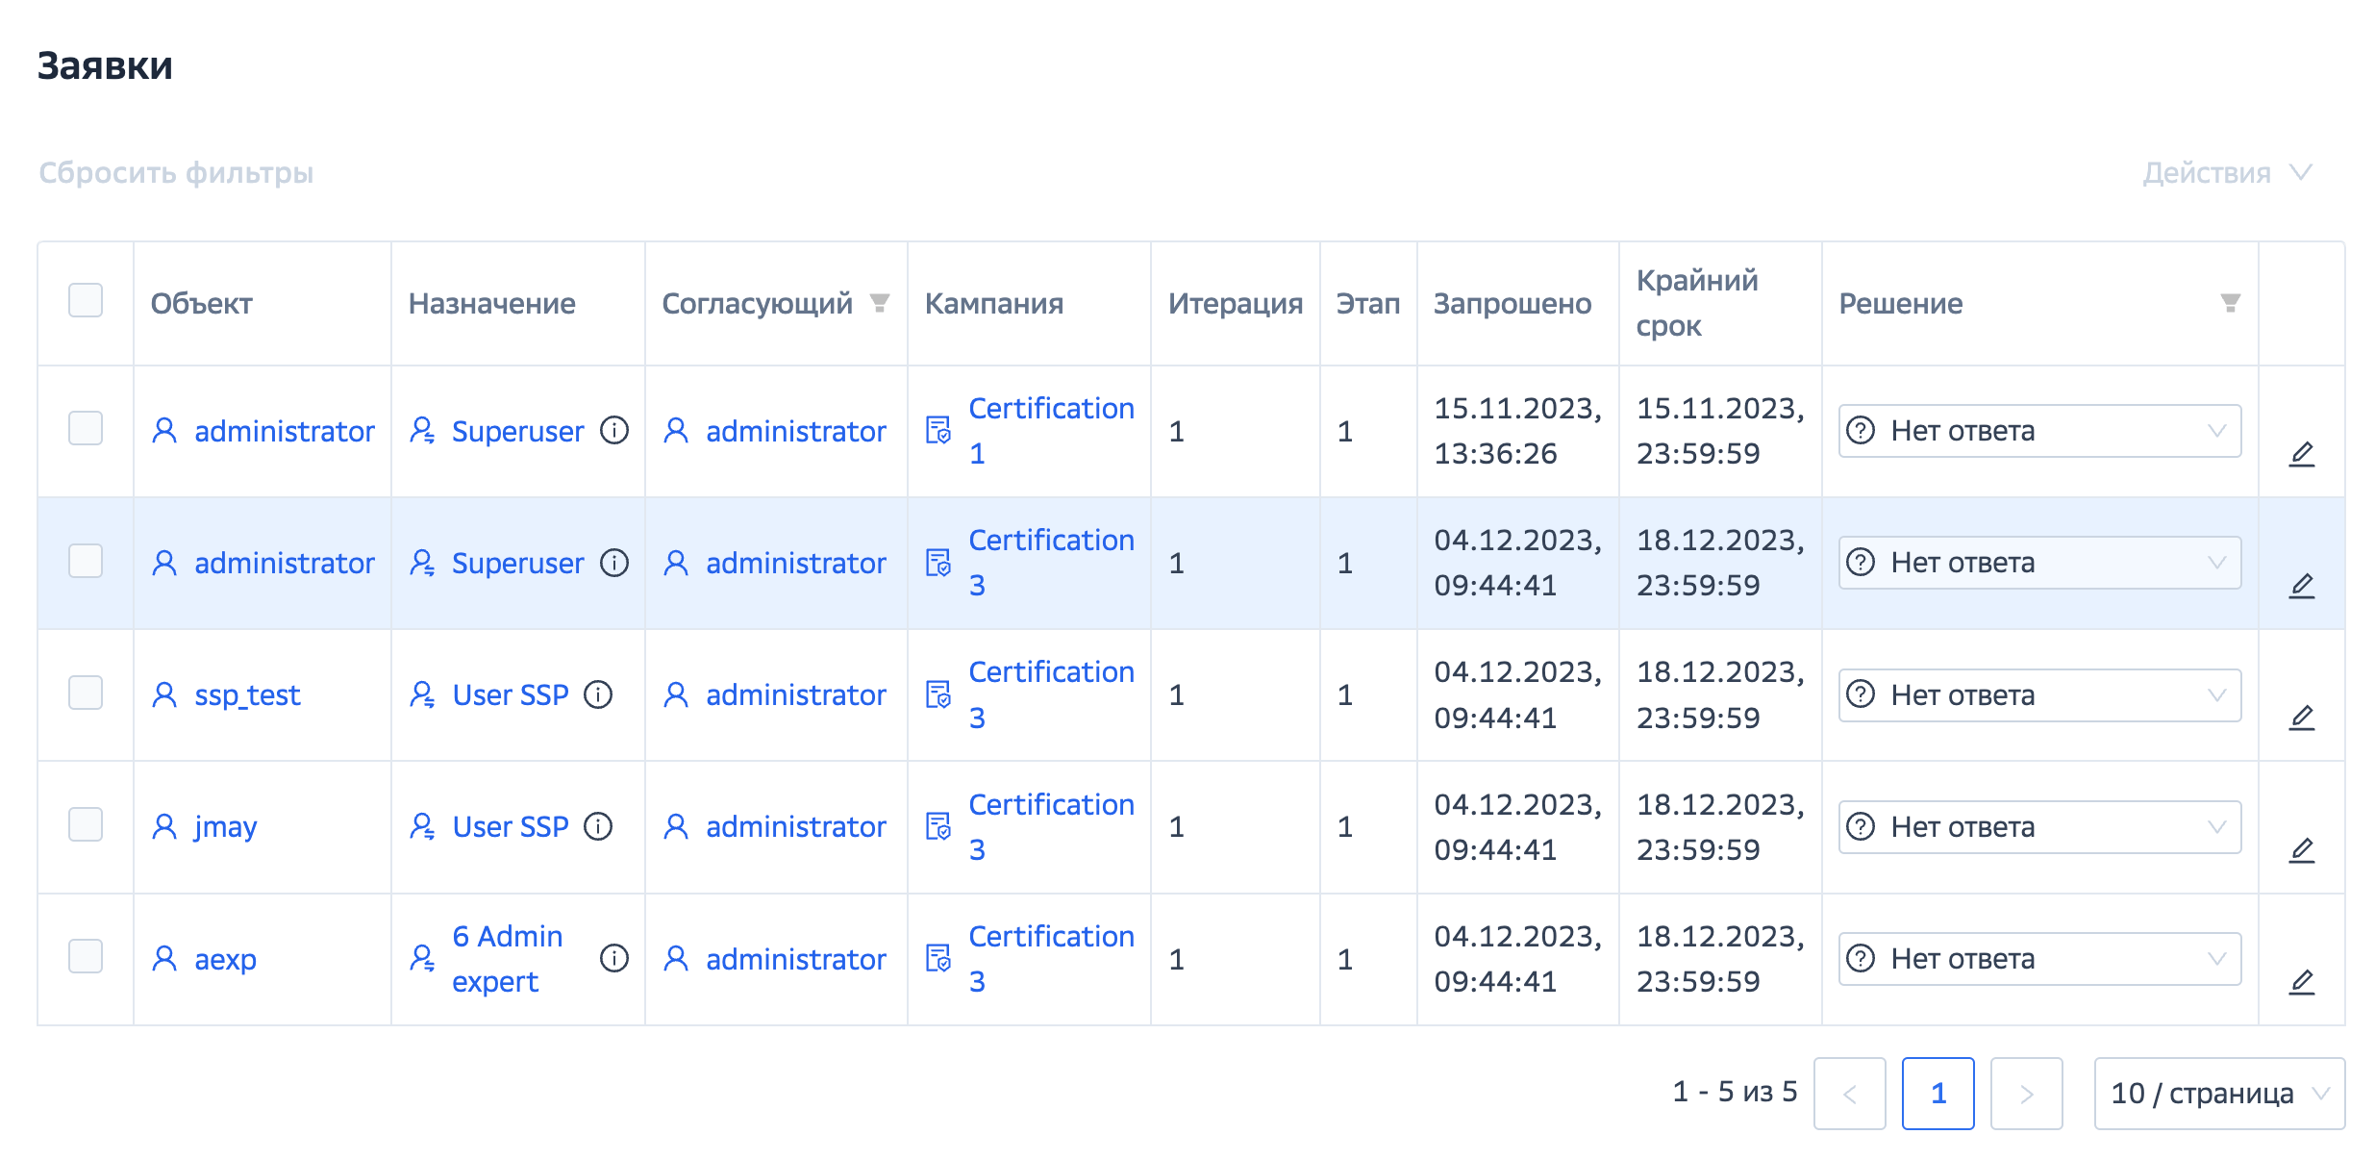Change page size 10 / страница
The image size is (2375, 1160).
coord(2219,1094)
